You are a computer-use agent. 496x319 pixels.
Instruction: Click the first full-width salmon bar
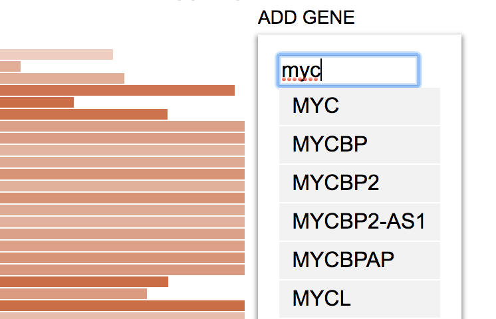tap(122, 126)
